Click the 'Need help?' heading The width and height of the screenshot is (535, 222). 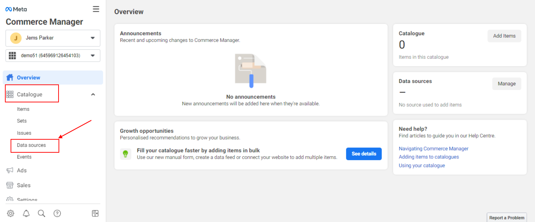point(413,129)
